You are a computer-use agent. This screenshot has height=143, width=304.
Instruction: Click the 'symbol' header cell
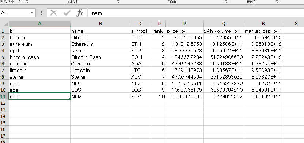point(141,31)
